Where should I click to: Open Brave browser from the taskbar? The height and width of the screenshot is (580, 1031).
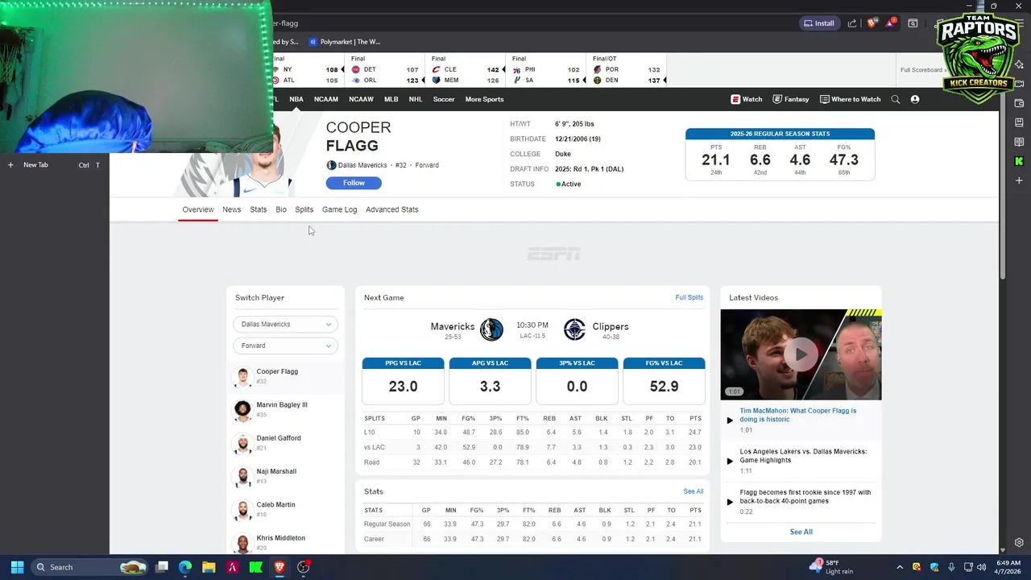coord(279,567)
